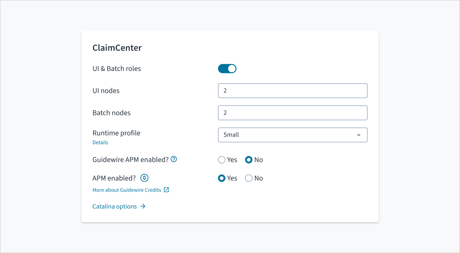Click the arrow icon next to Catalina options
The image size is (460, 253).
[143, 206]
